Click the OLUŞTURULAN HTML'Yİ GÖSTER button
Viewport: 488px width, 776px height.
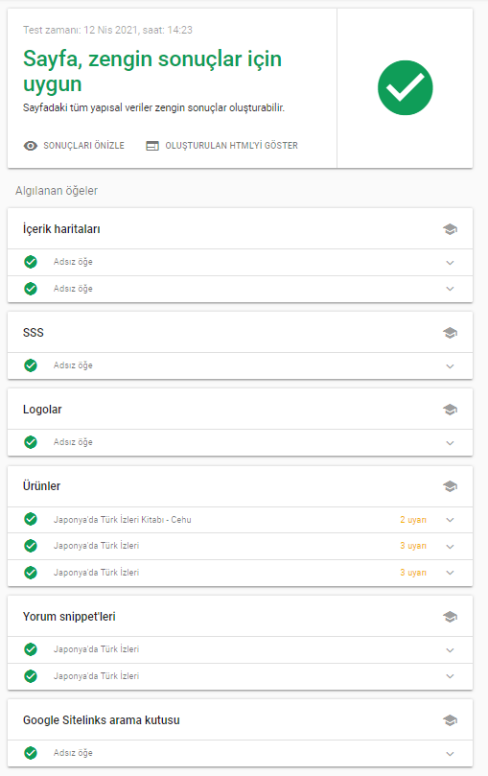click(x=222, y=146)
